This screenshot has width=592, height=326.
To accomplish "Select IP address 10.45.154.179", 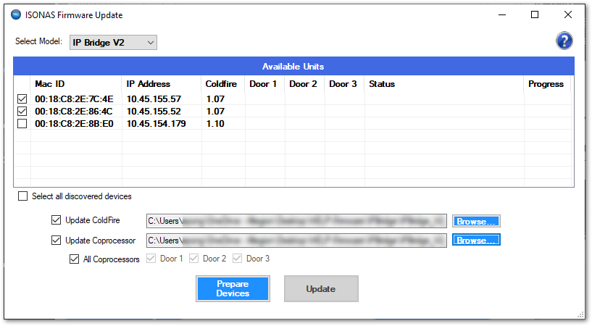I will [156, 123].
